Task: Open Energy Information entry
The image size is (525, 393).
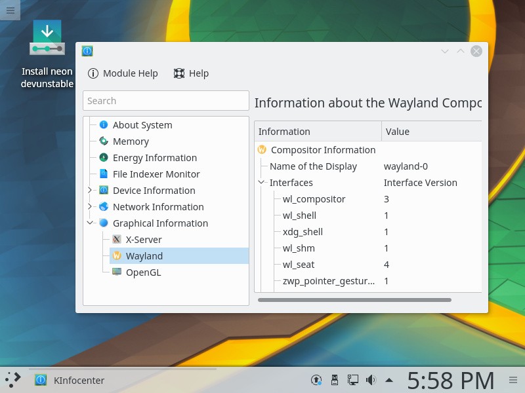Action: tap(155, 158)
